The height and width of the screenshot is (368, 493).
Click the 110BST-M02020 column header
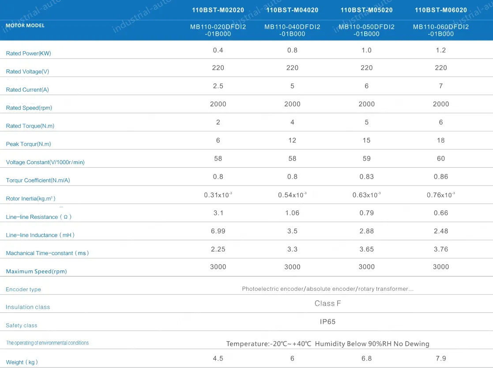[x=218, y=10]
